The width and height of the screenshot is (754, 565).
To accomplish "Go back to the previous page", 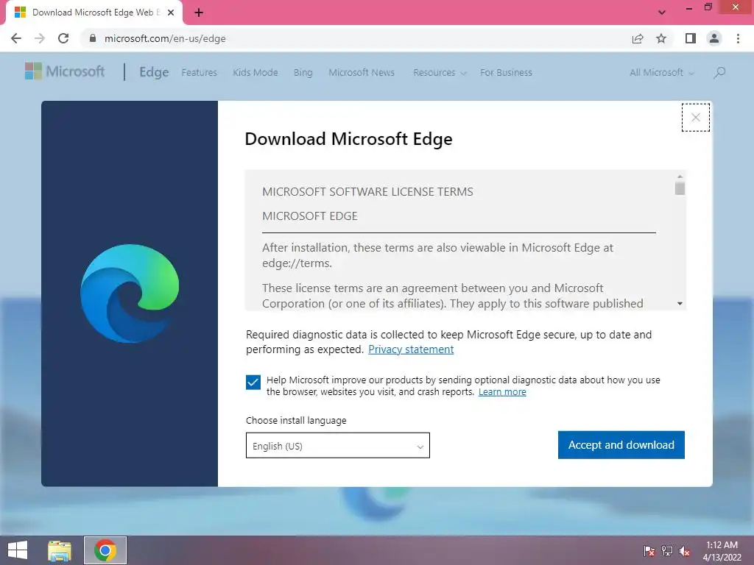I will tap(16, 38).
